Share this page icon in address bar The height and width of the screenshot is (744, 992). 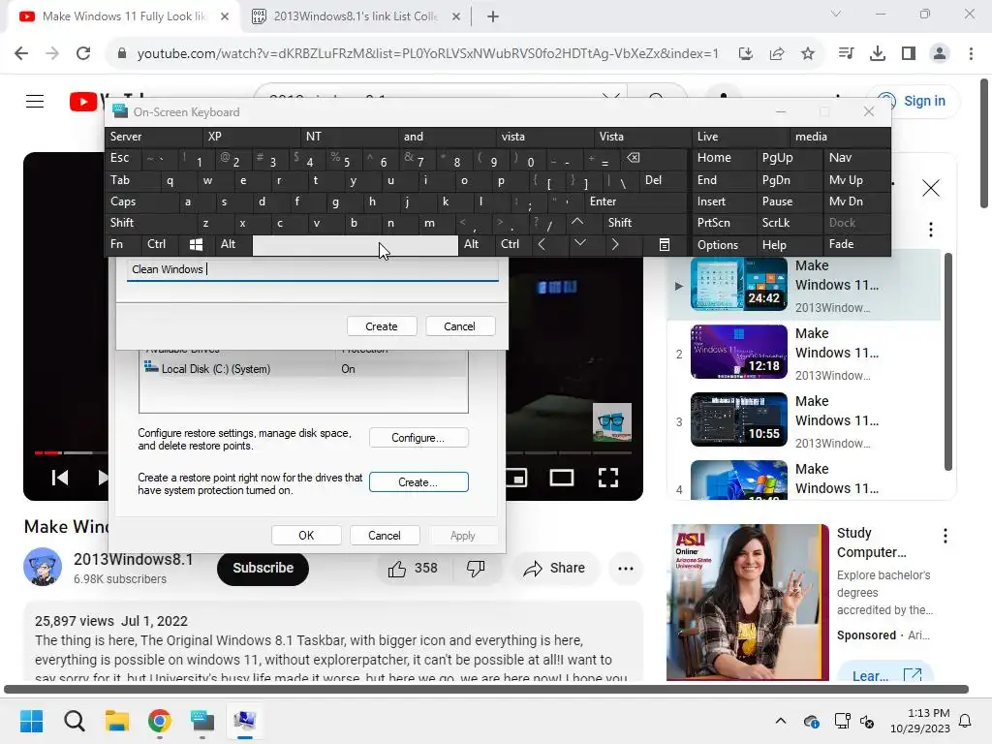tap(777, 54)
